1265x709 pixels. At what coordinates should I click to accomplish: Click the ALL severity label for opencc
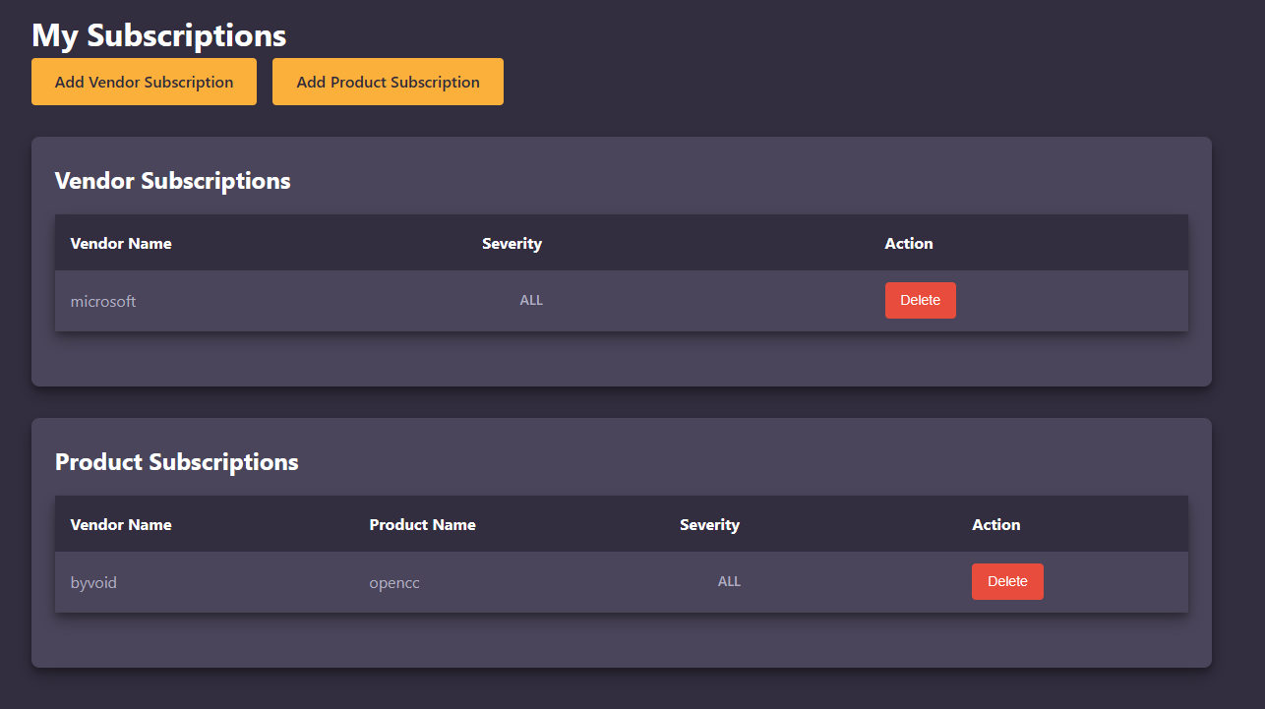729,581
